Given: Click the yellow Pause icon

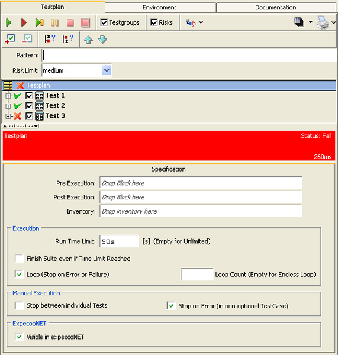Looking at the screenshot, I should click(55, 22).
